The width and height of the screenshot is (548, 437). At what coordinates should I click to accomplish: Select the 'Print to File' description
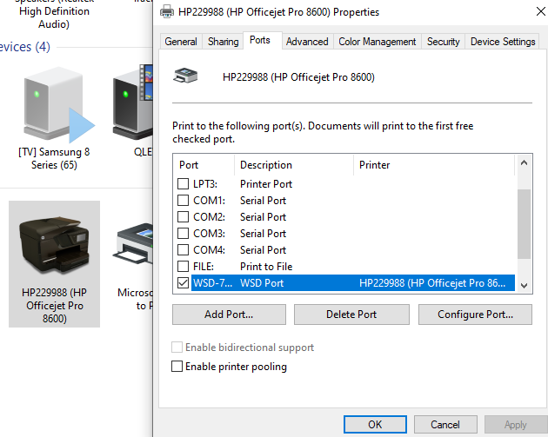click(x=266, y=267)
